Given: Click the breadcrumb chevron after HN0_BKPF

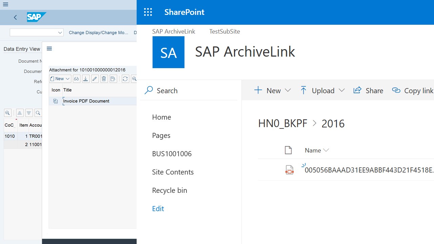Looking at the screenshot, I should [x=314, y=124].
